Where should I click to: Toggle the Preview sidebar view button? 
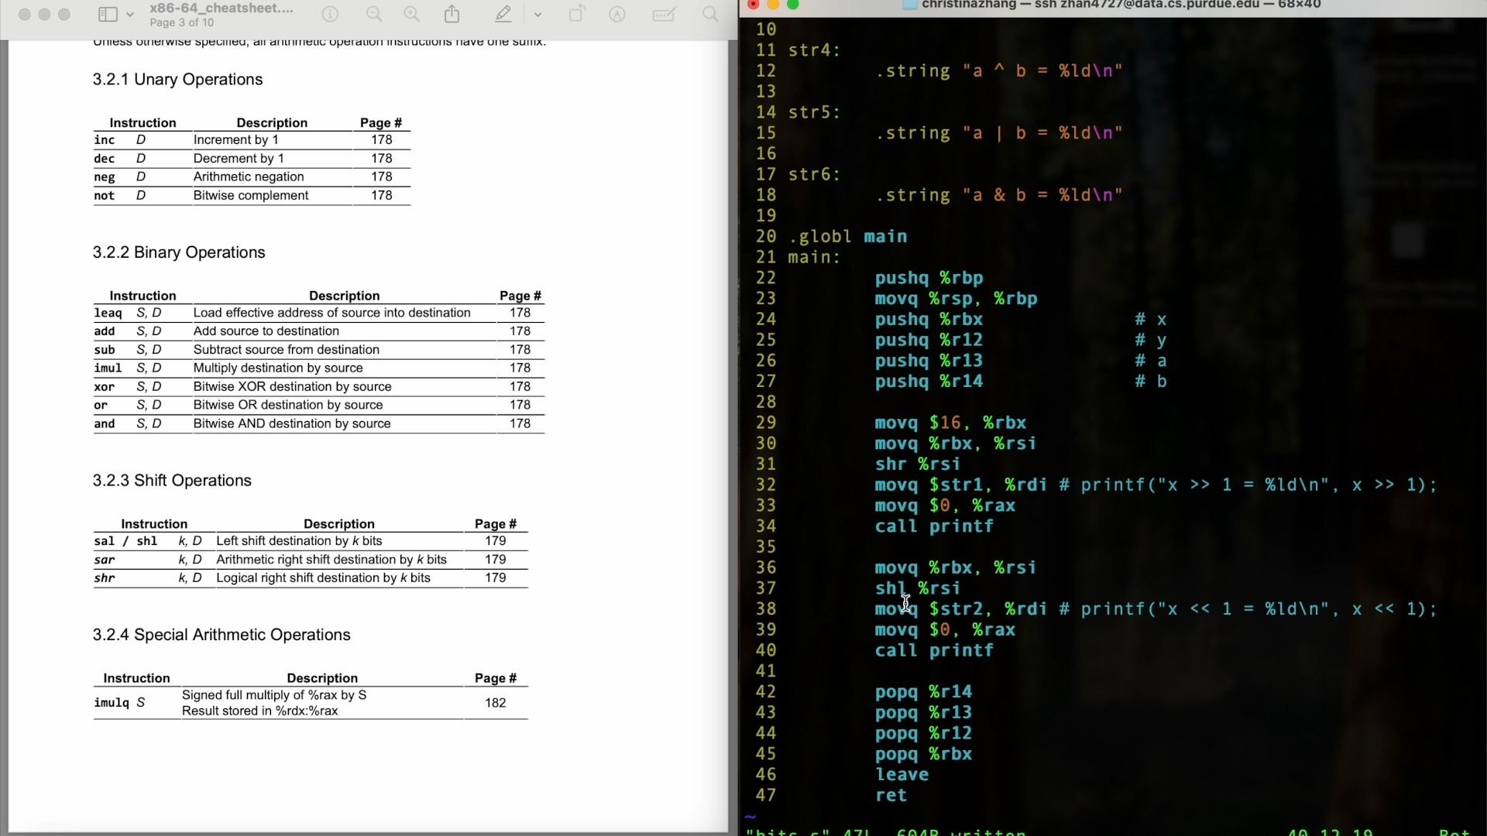pos(108,14)
